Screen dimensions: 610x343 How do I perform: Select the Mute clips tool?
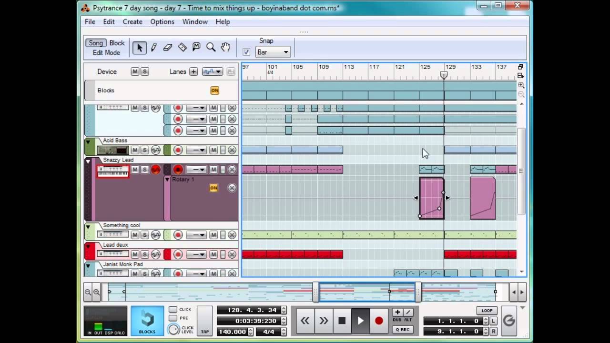196,47
